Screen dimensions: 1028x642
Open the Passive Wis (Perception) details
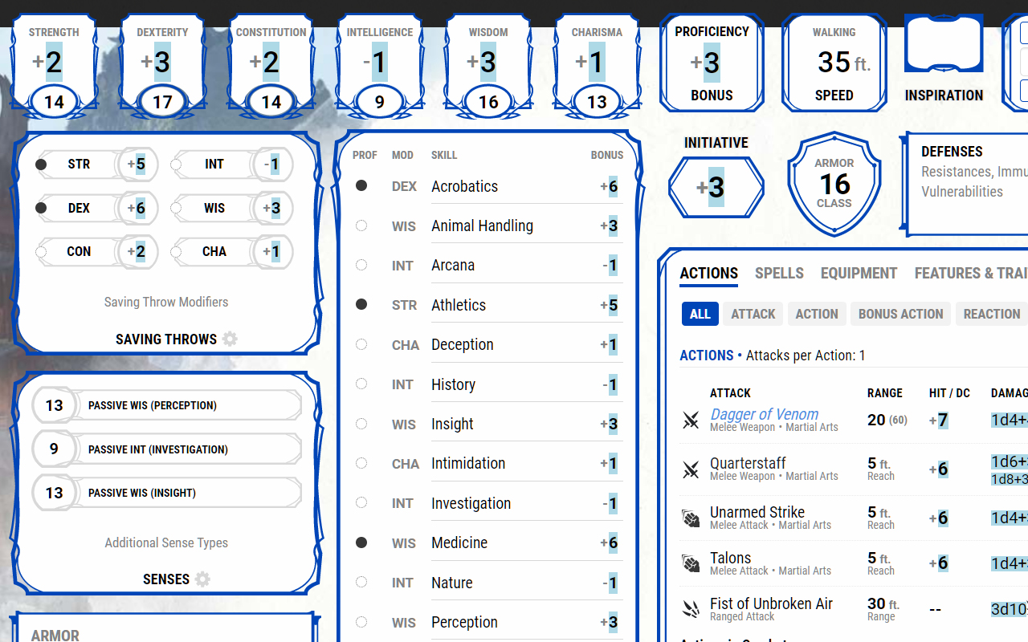(x=166, y=405)
